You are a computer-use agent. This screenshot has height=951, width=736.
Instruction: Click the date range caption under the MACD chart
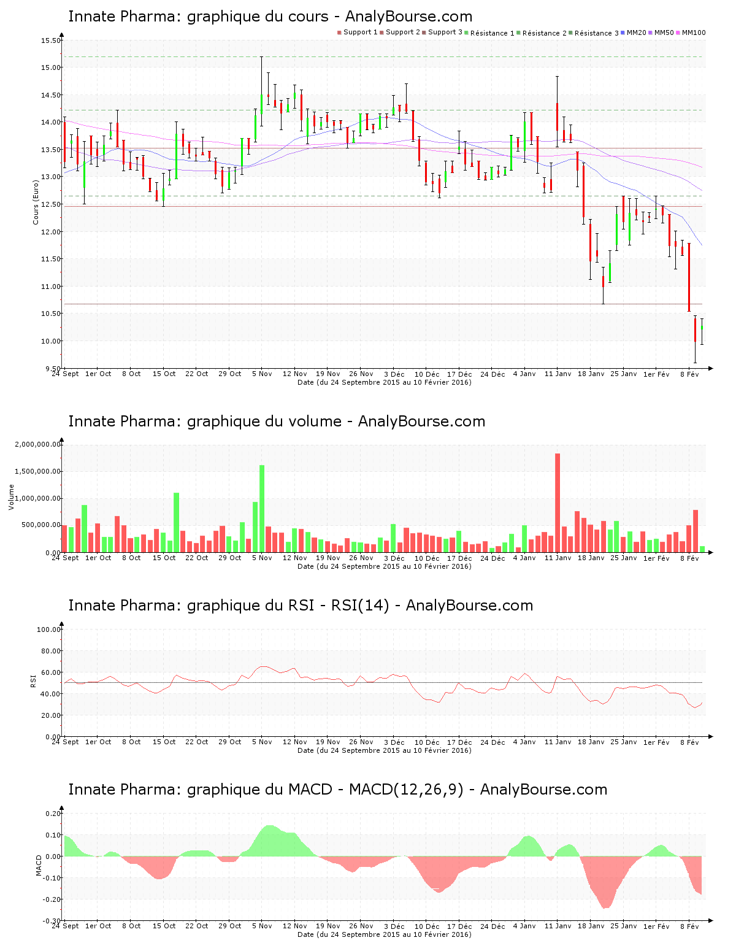(x=385, y=934)
